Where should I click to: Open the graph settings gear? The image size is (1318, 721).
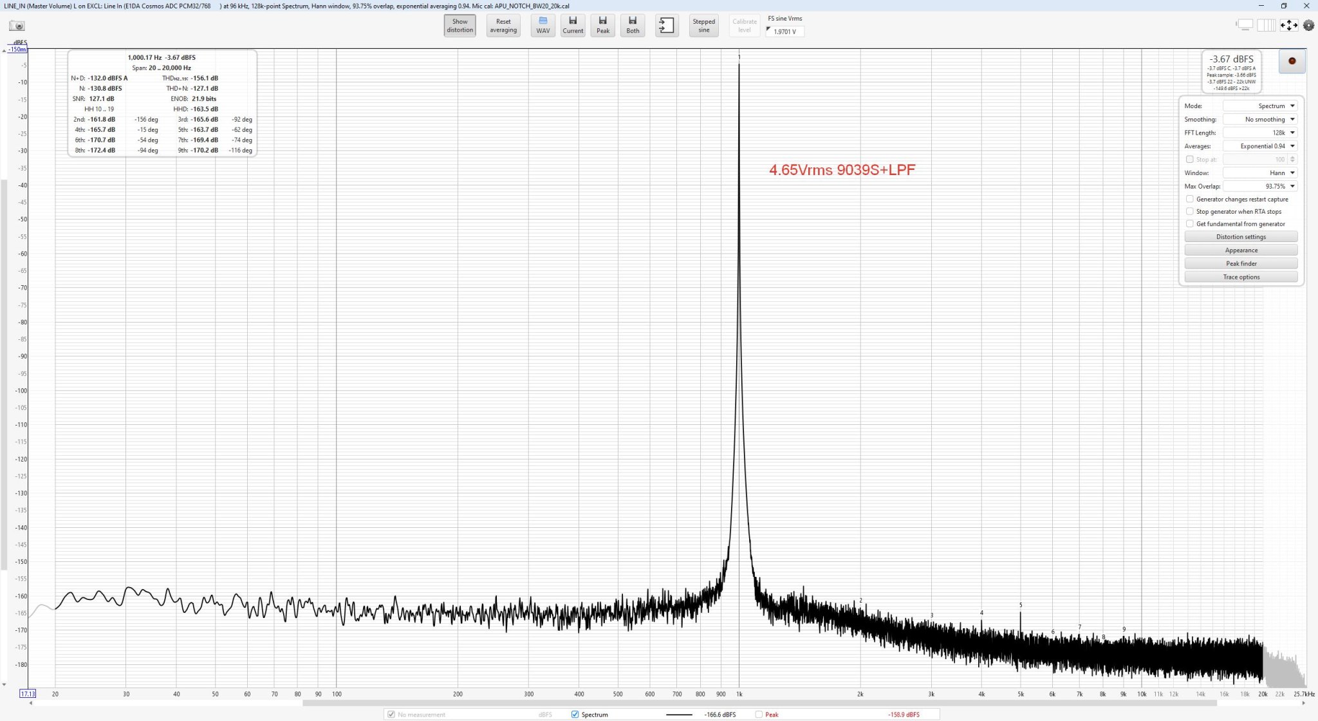pyautogui.click(x=1308, y=26)
